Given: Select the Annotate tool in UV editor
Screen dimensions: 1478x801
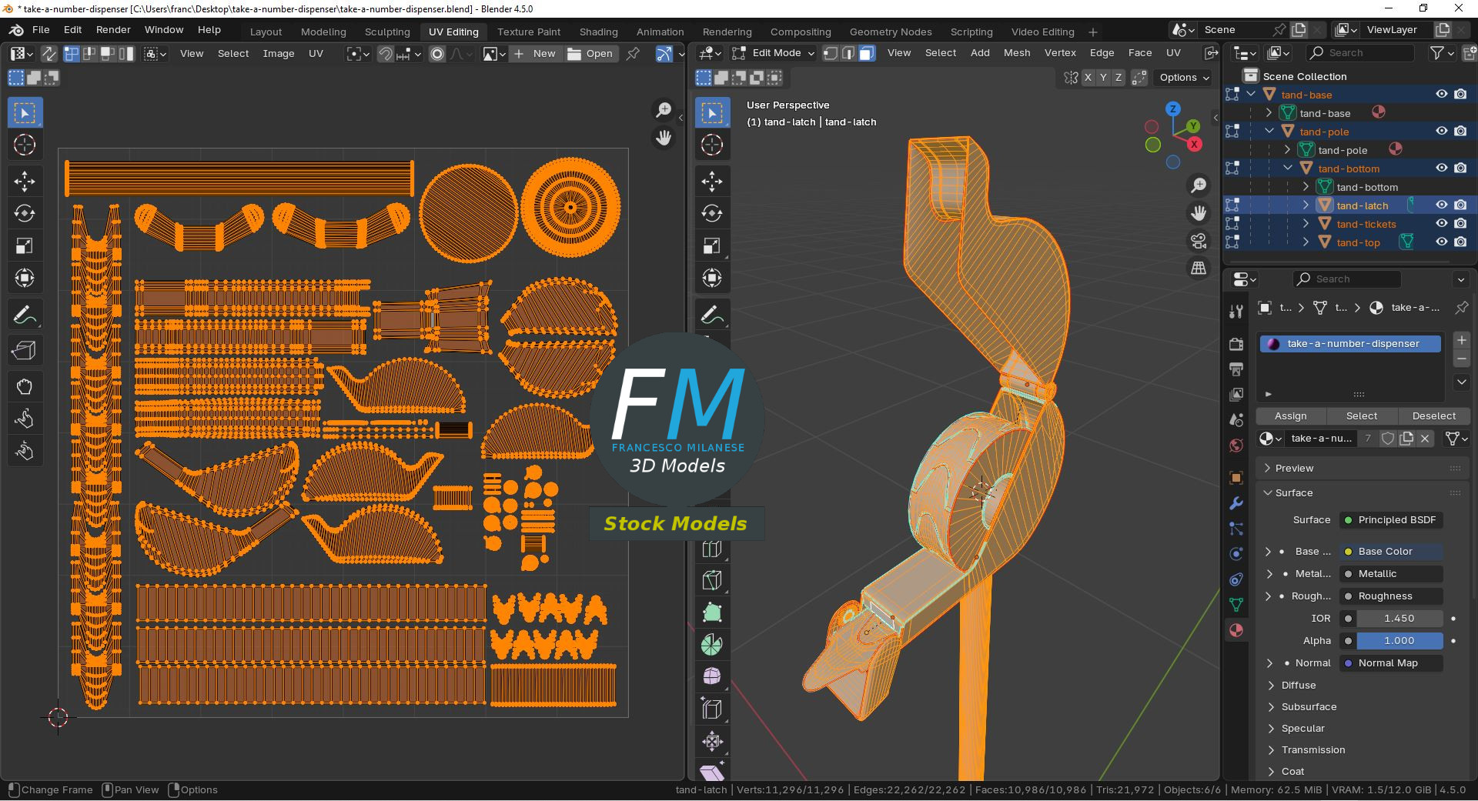Looking at the screenshot, I should (x=25, y=315).
